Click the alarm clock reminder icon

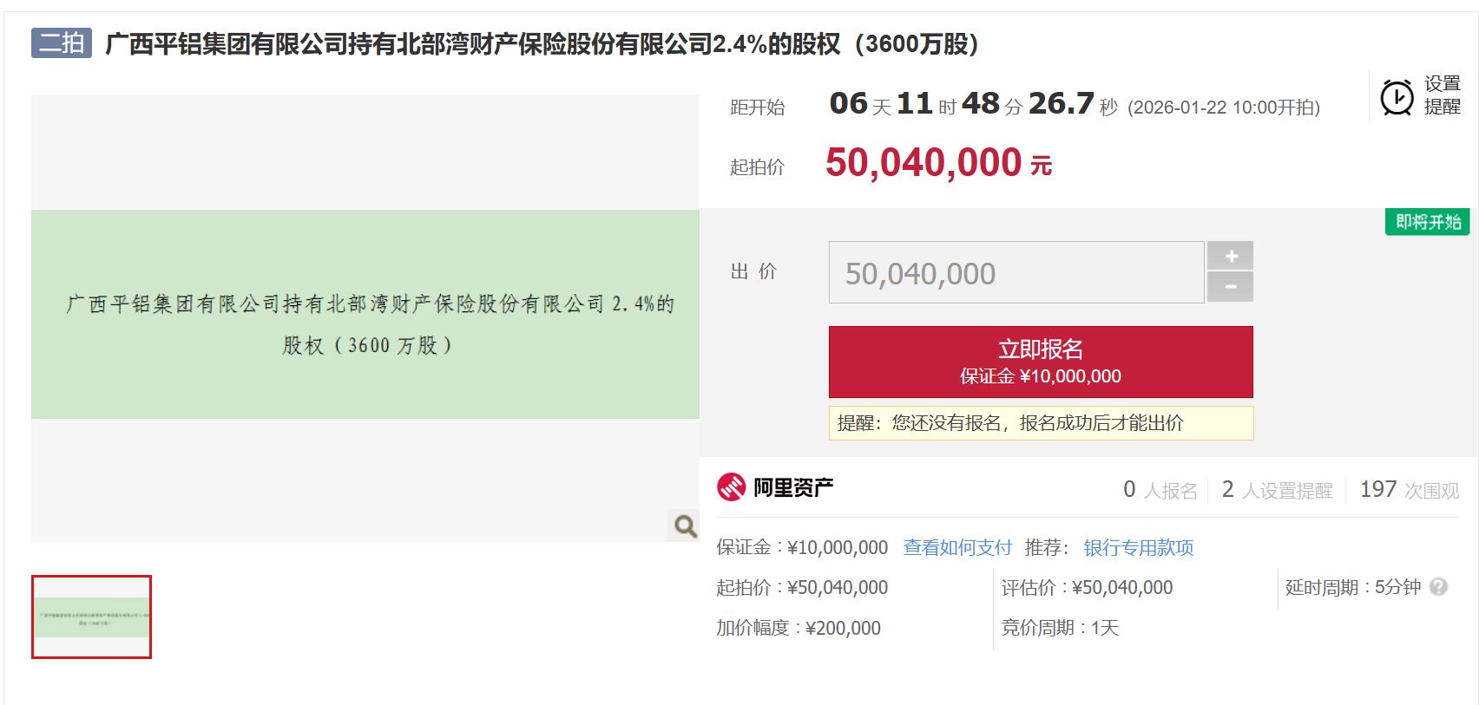pos(1397,97)
